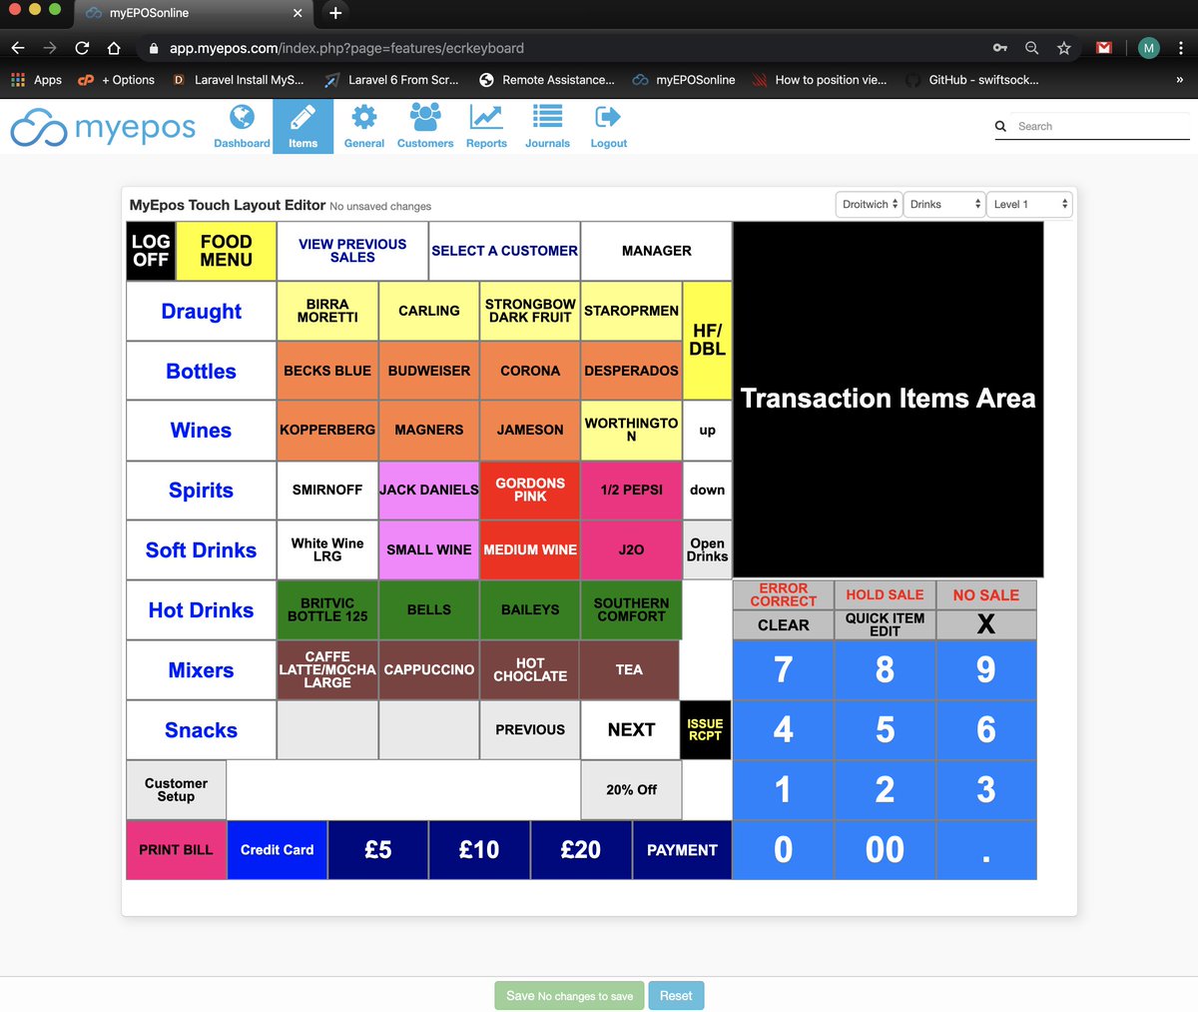Go back in the browser
1198x1012 pixels.
point(18,48)
